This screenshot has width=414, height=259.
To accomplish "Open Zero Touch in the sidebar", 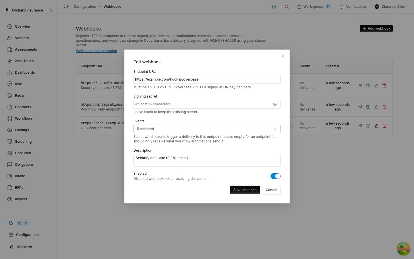I will coord(24,61).
